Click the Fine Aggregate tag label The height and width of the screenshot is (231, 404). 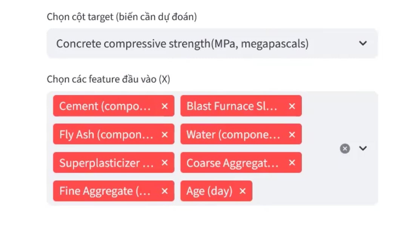[x=105, y=191]
